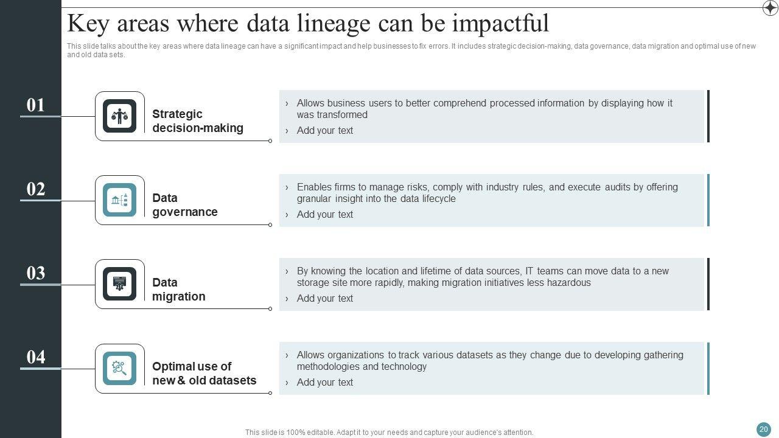Image resolution: width=779 pixels, height=438 pixels.
Task: Select the Strategic decision-making heading
Action: click(x=197, y=121)
